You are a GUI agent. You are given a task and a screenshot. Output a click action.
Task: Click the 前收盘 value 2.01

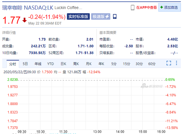pos(90,39)
